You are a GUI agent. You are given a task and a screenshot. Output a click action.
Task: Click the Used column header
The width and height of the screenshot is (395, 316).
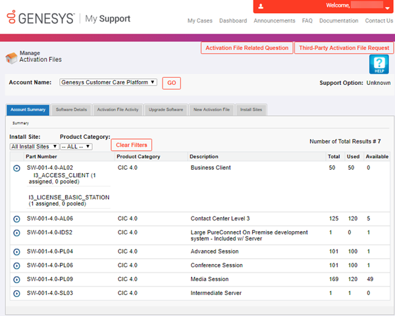click(353, 157)
